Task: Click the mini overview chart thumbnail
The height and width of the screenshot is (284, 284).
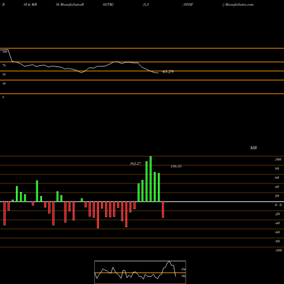Action: pos(140,272)
